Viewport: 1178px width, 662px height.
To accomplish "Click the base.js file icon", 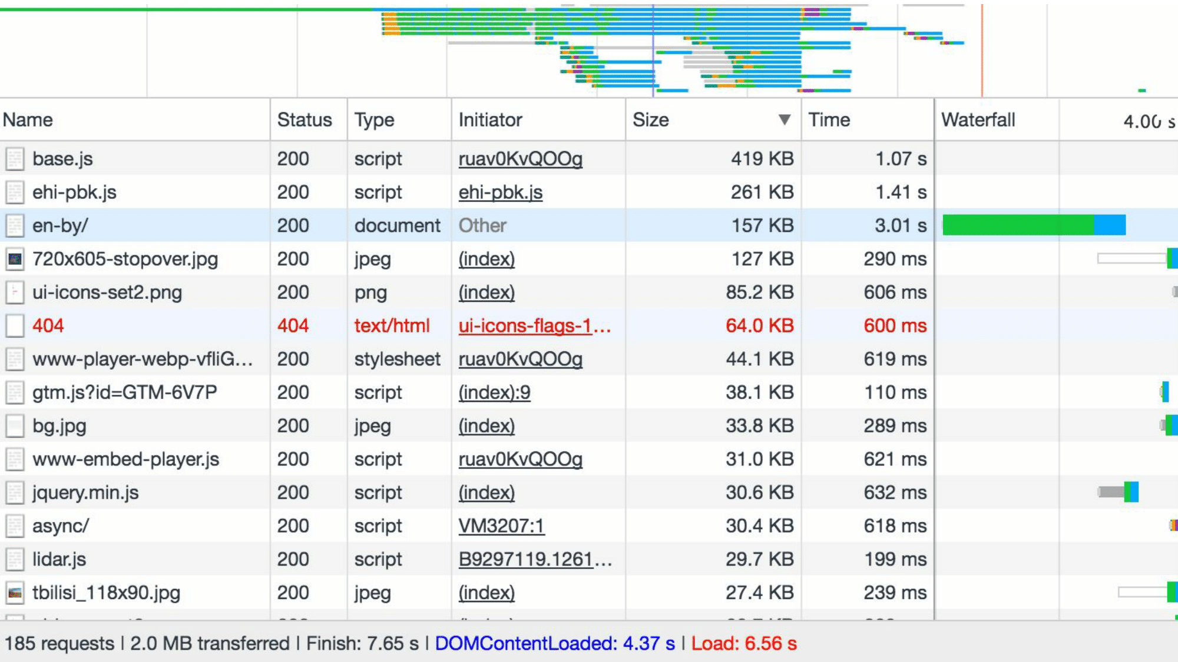I will coord(15,159).
